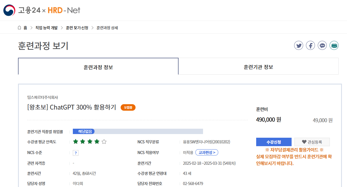Share course on Twitter
The height and width of the screenshot is (187, 347).
(299, 45)
